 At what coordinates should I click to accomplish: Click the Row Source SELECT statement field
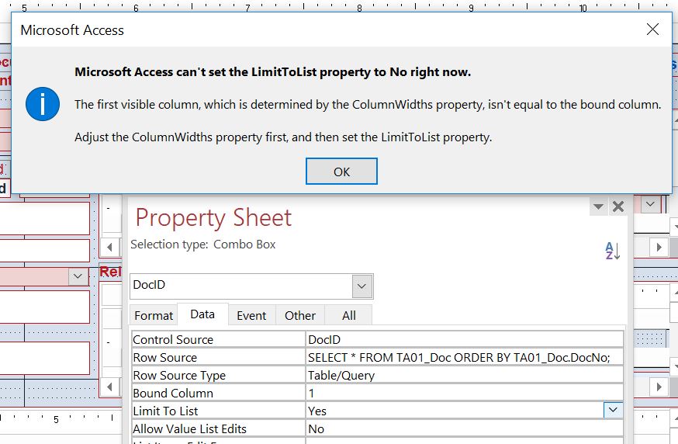point(465,357)
